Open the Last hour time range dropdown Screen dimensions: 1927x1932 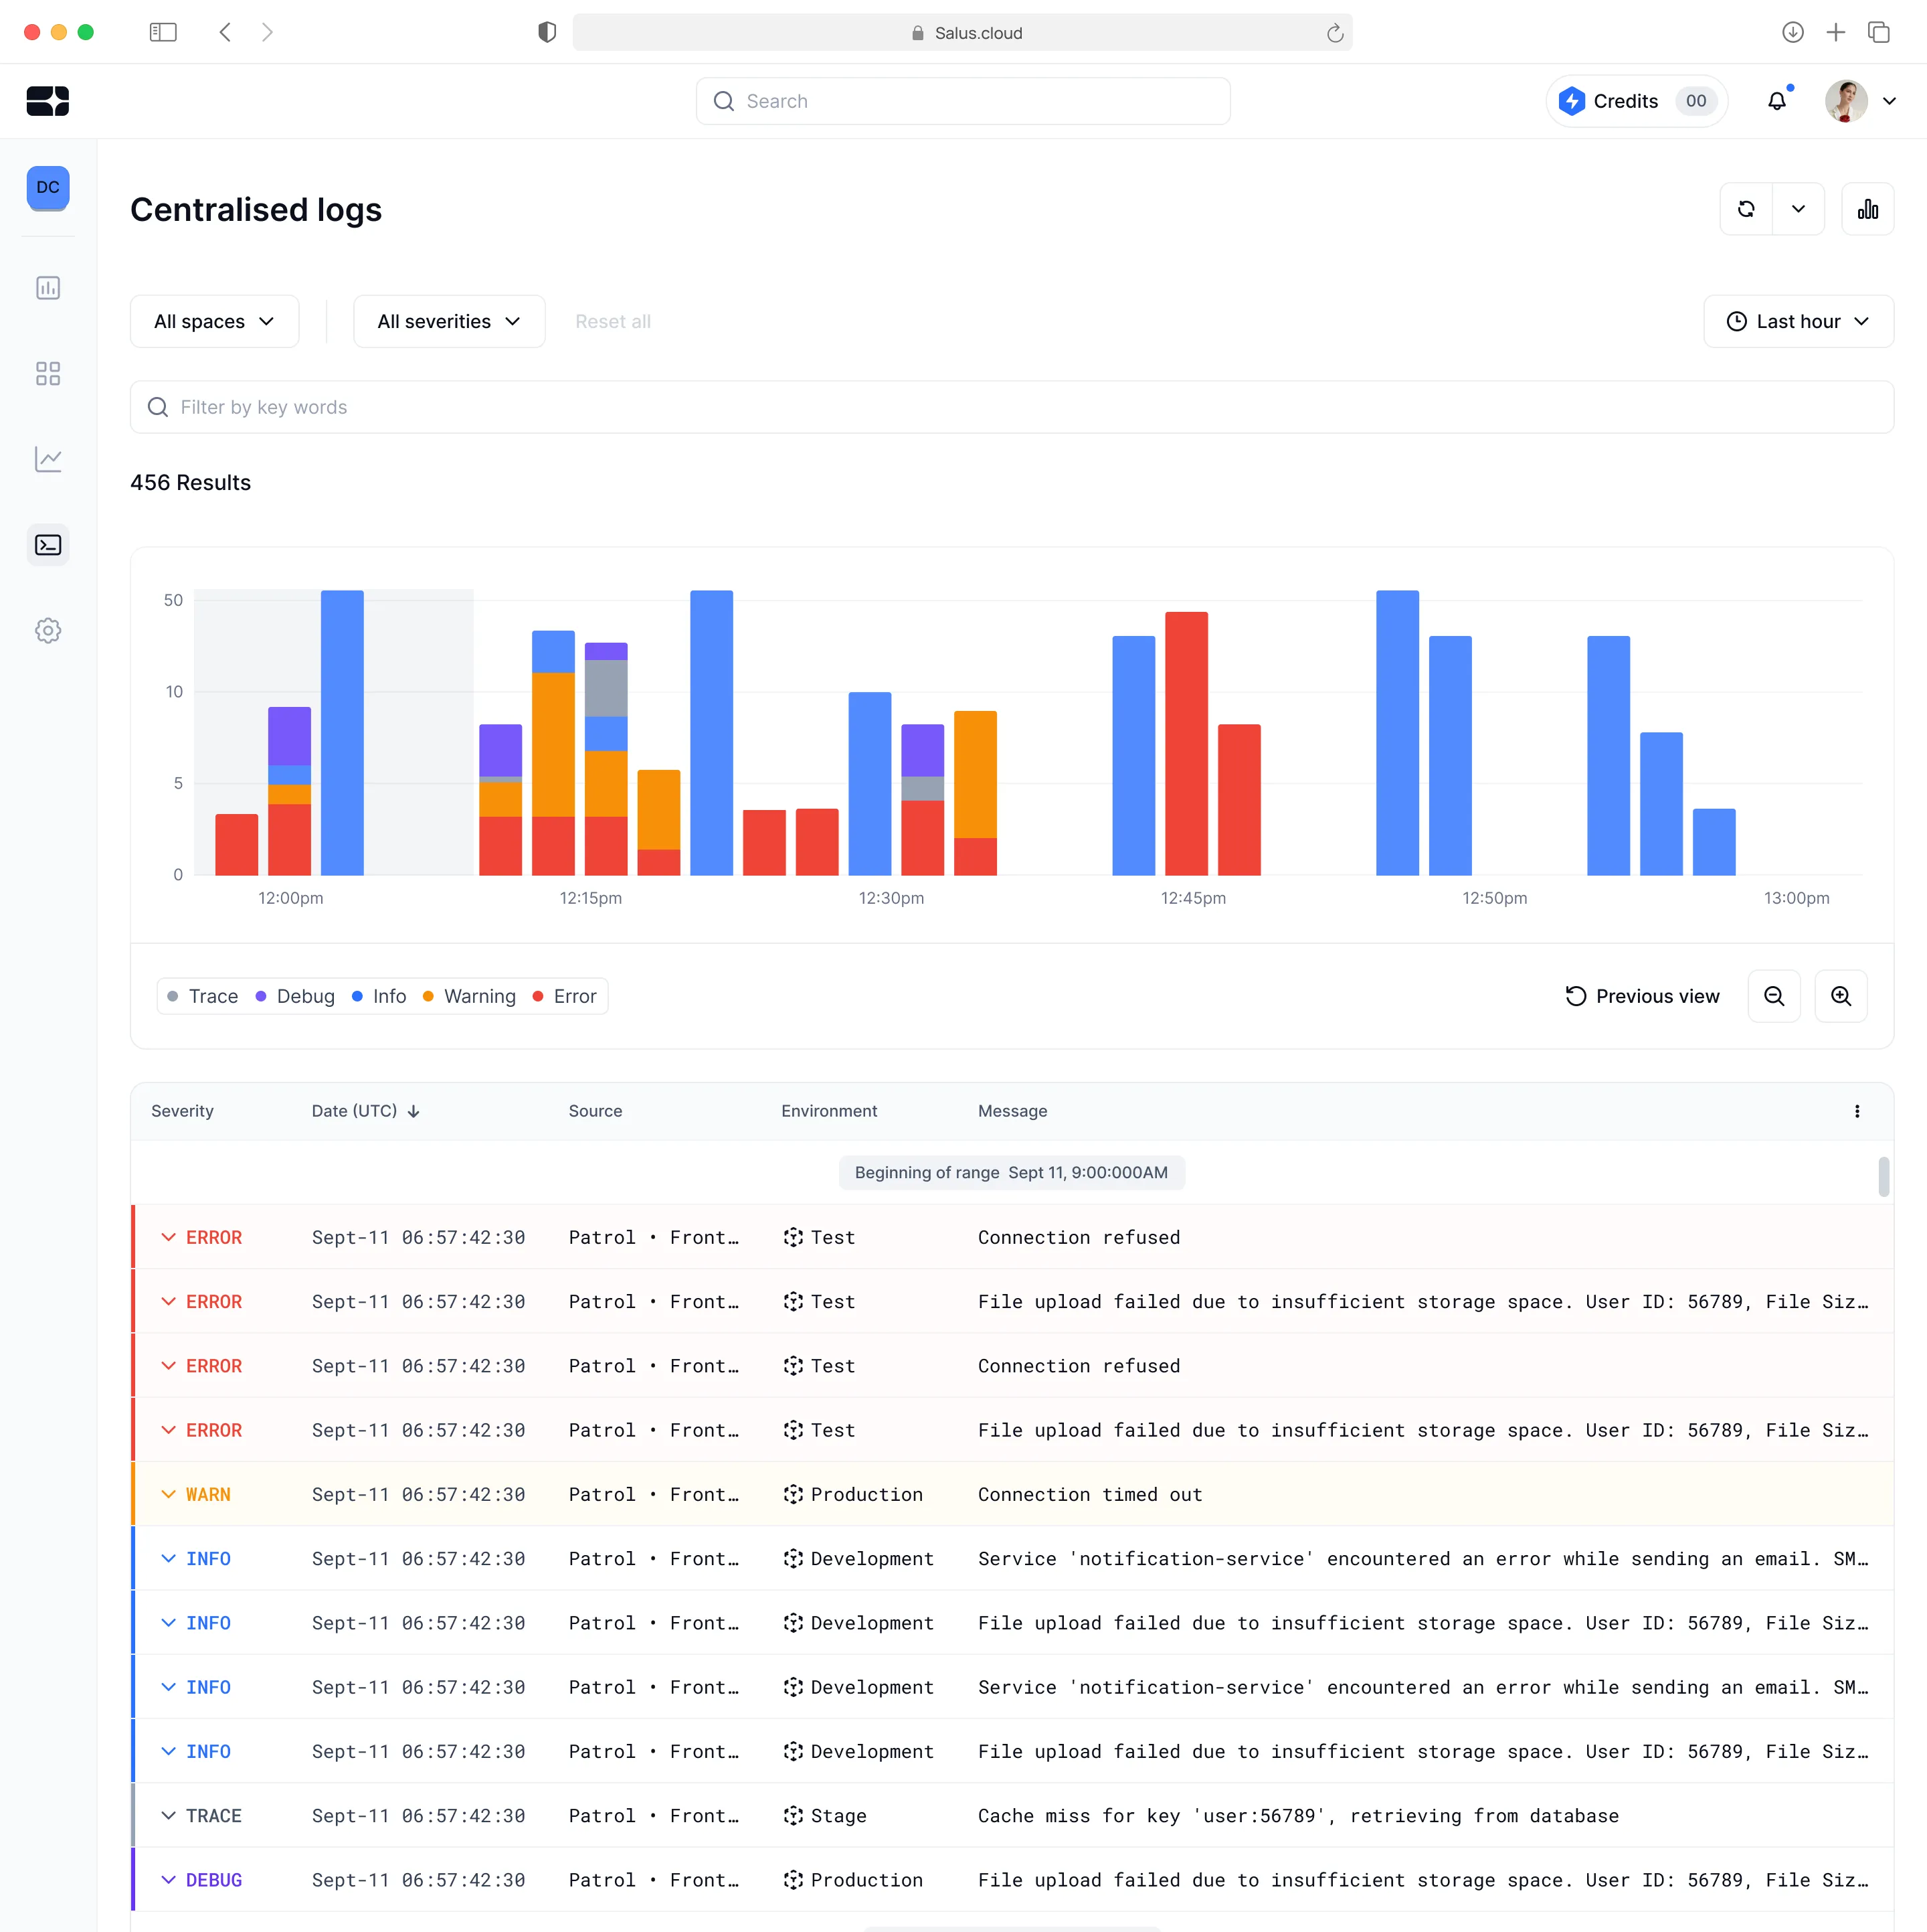coord(1798,322)
